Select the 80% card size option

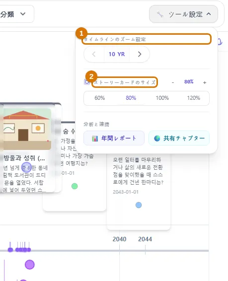point(131,98)
